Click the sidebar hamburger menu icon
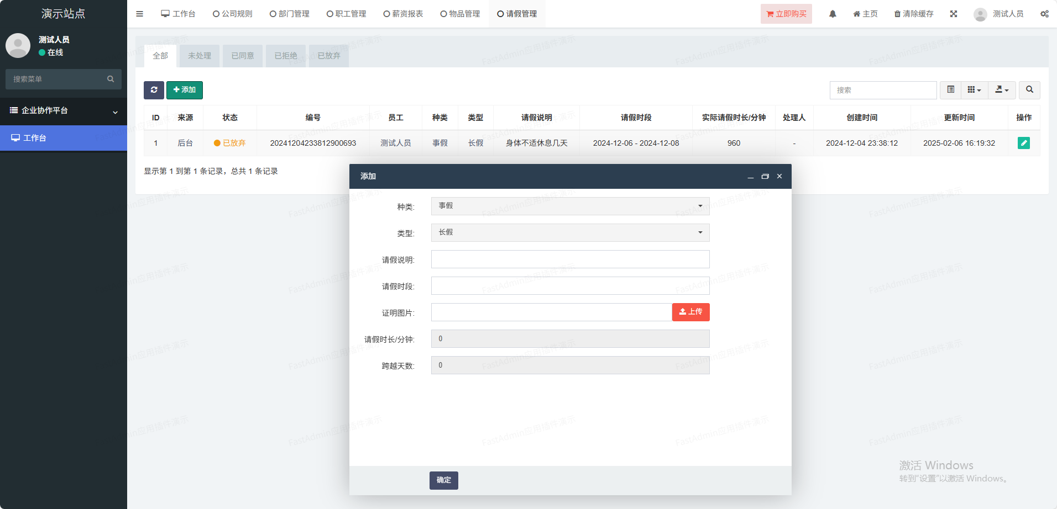This screenshot has width=1057, height=509. (139, 14)
